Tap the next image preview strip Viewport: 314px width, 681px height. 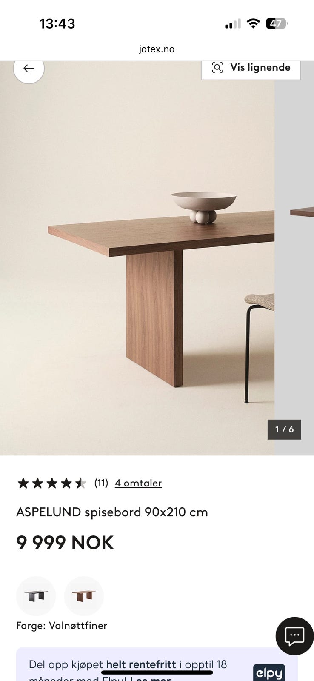[x=294, y=258]
